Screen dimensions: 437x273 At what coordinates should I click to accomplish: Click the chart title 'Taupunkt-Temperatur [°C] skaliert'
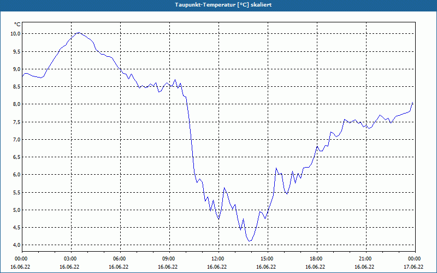[x=223, y=5]
